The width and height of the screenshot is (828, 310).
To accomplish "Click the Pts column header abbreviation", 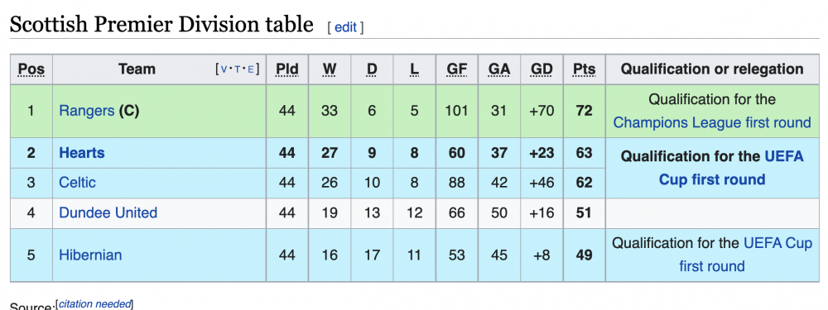I will [x=584, y=69].
